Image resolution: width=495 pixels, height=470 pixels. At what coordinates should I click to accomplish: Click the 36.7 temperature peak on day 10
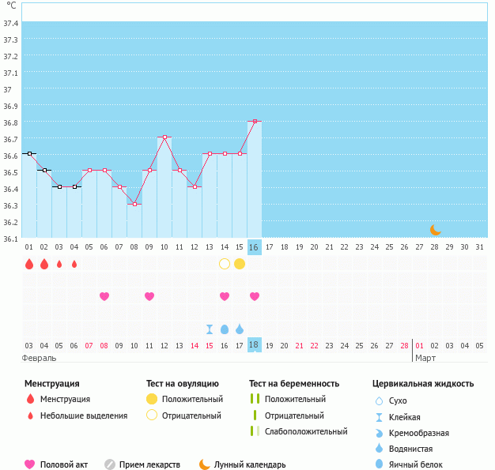[x=164, y=137]
